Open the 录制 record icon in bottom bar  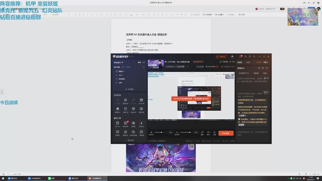[208, 133]
